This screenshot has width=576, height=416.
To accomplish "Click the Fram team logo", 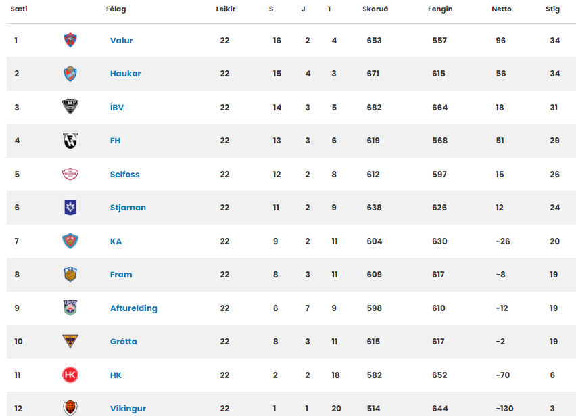I will click(x=70, y=275).
